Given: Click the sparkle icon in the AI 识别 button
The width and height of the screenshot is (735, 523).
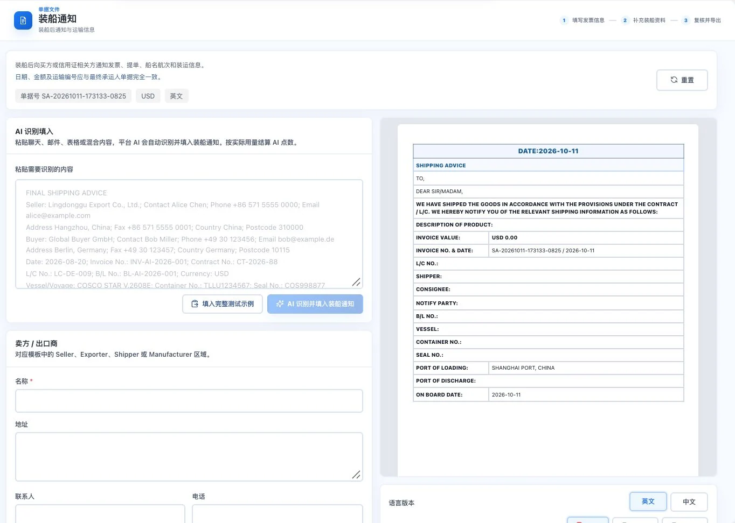Looking at the screenshot, I should [280, 304].
